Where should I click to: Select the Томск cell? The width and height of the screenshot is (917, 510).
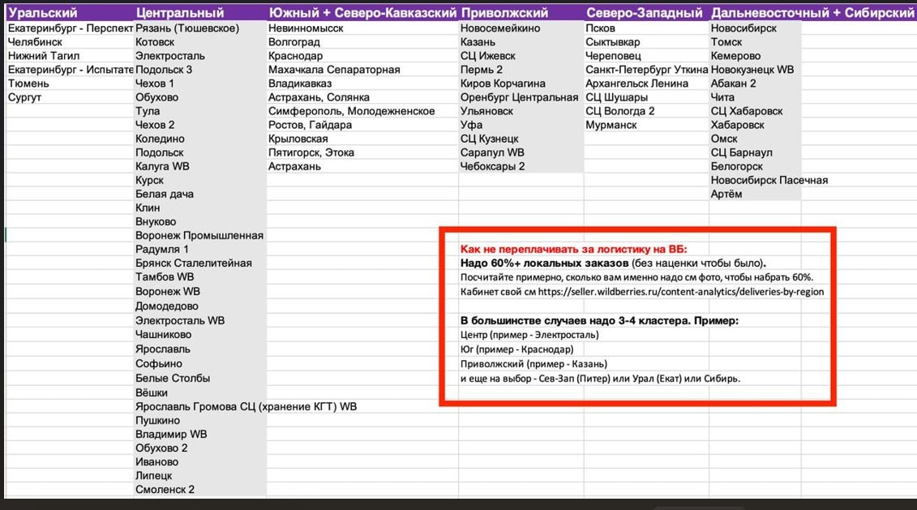pos(755,42)
